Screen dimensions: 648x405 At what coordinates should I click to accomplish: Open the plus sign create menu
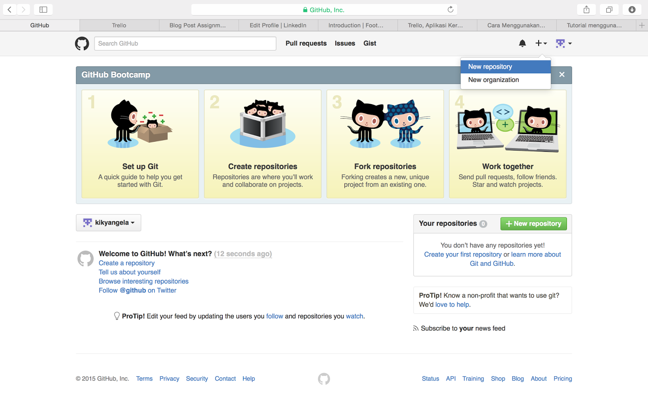tap(539, 43)
